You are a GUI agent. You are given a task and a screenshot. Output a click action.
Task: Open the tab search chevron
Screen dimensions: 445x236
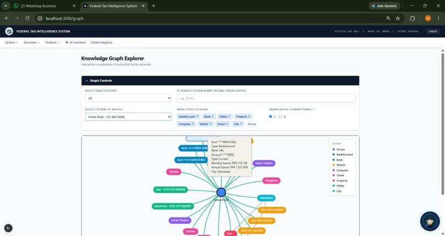pos(6,6)
